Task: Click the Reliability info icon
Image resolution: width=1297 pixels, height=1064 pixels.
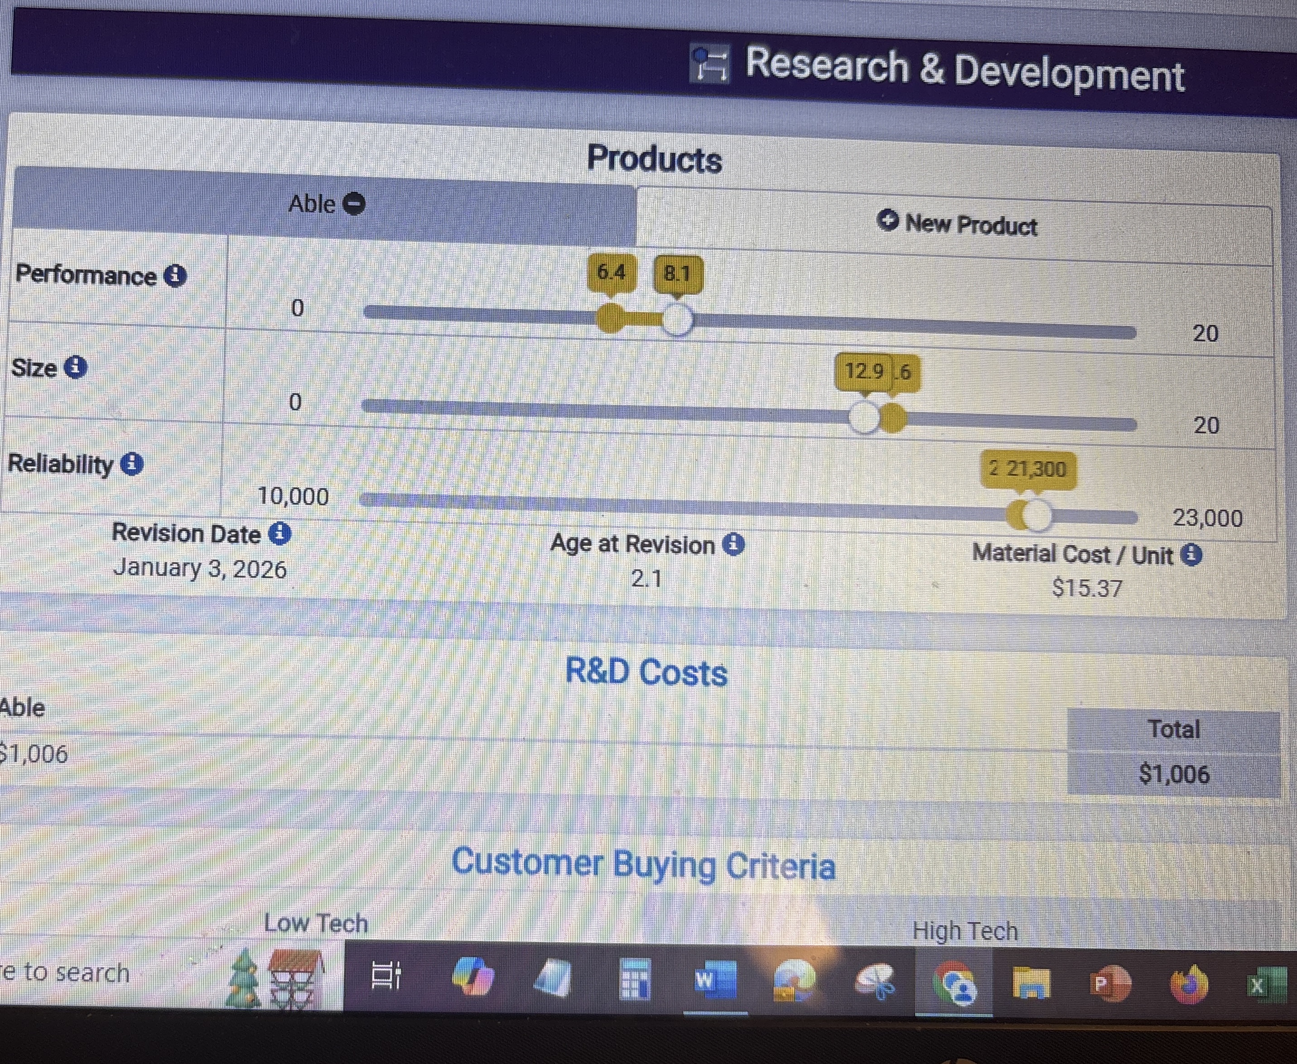Action: pyautogui.click(x=132, y=464)
